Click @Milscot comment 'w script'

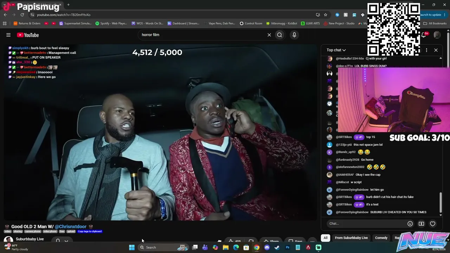[356, 182]
